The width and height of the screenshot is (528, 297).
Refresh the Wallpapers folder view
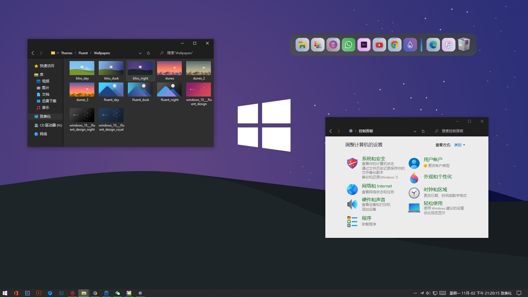[x=148, y=53]
